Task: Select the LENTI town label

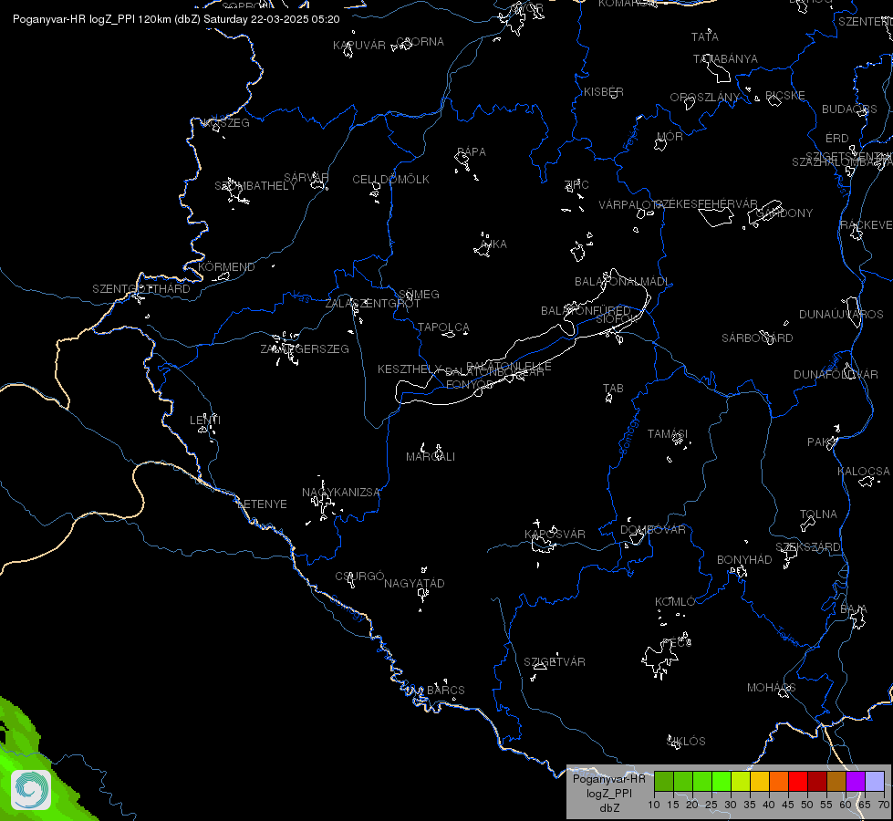Action: (x=205, y=420)
